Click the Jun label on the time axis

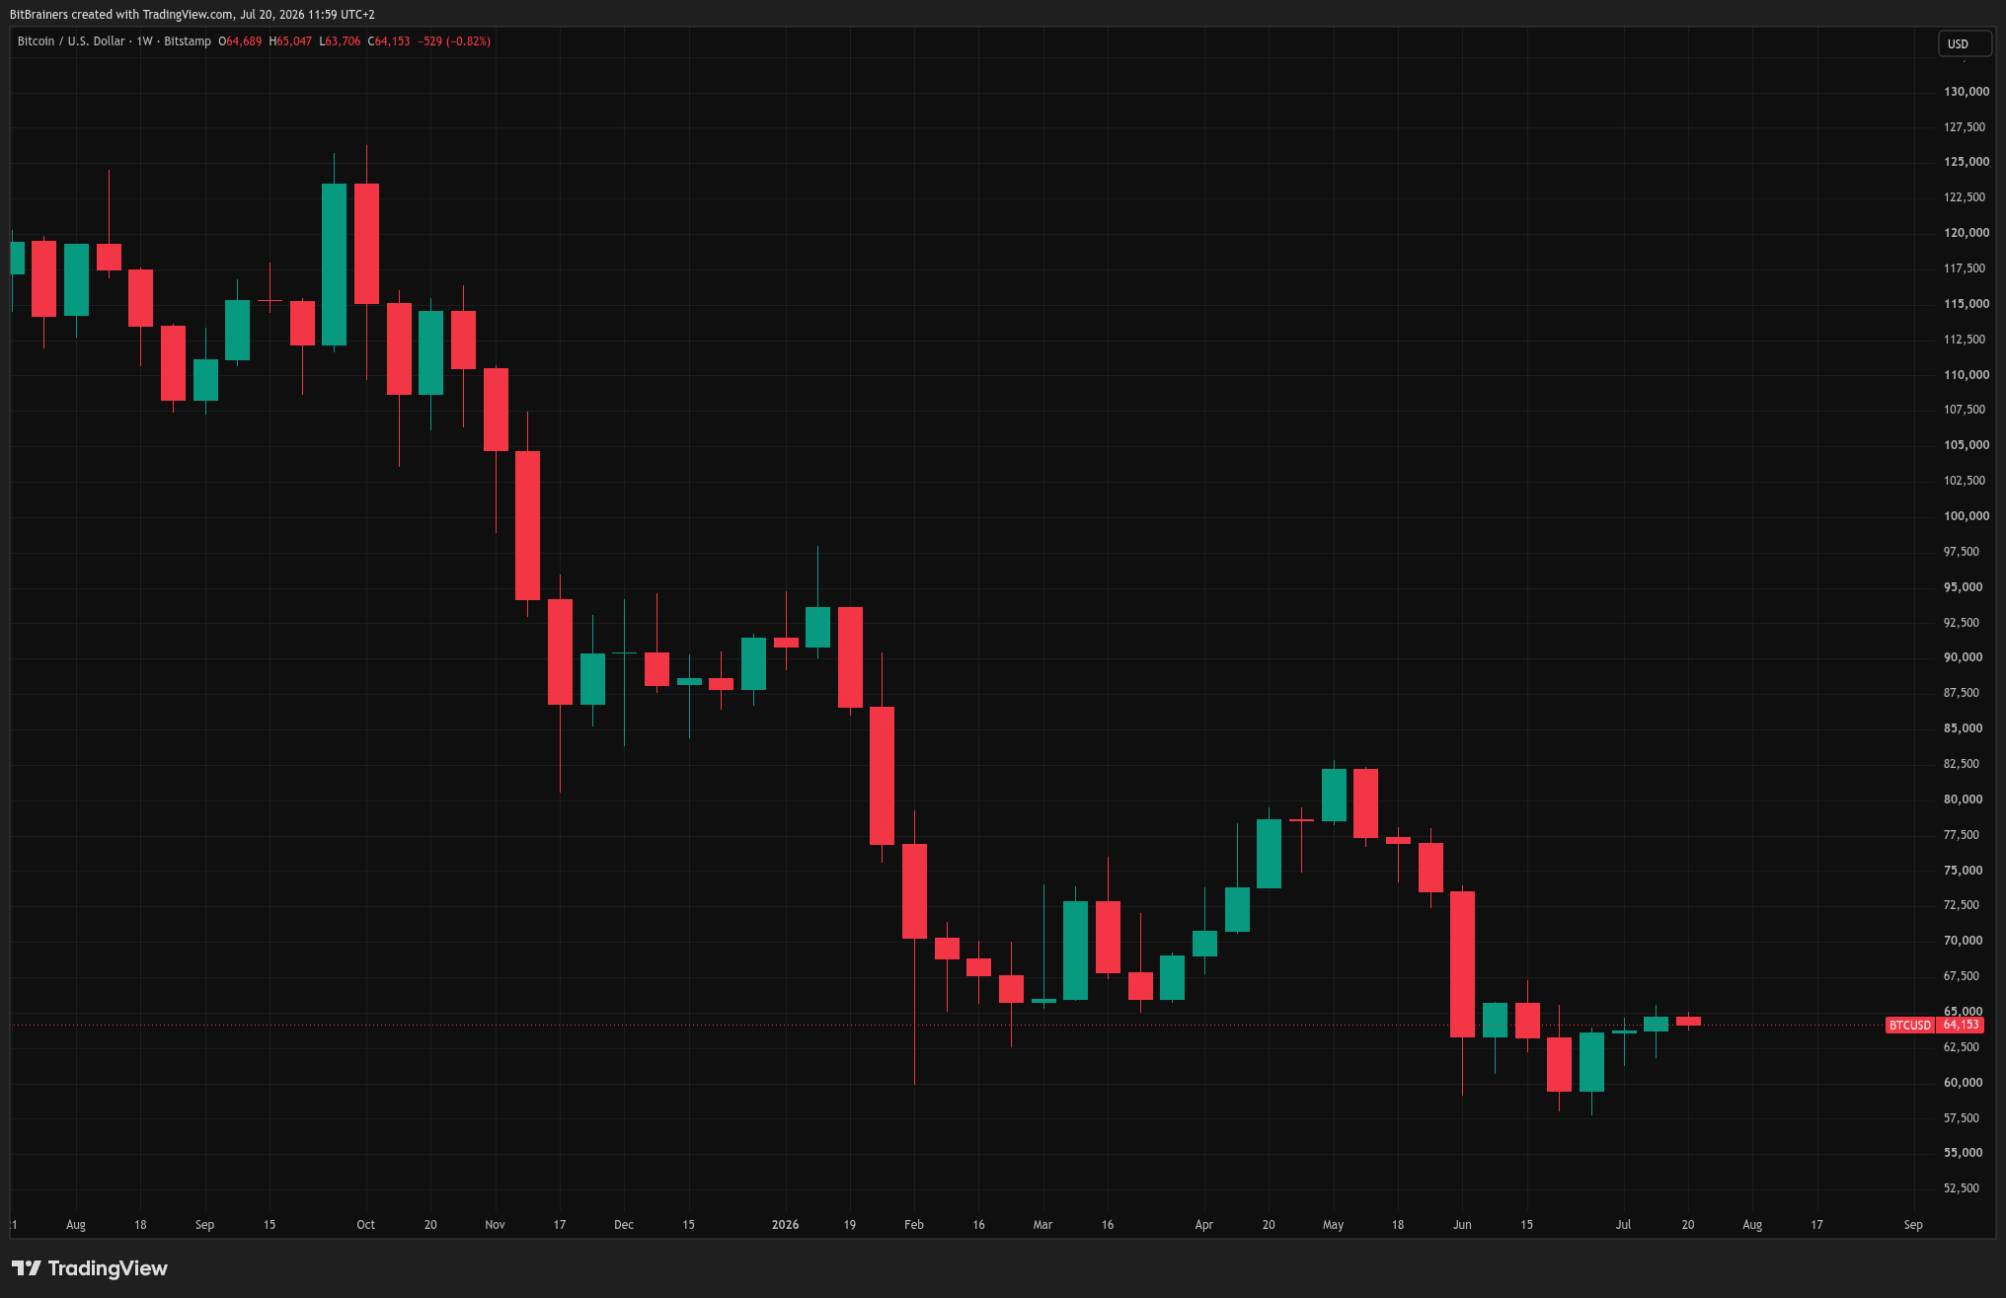tap(1463, 1225)
